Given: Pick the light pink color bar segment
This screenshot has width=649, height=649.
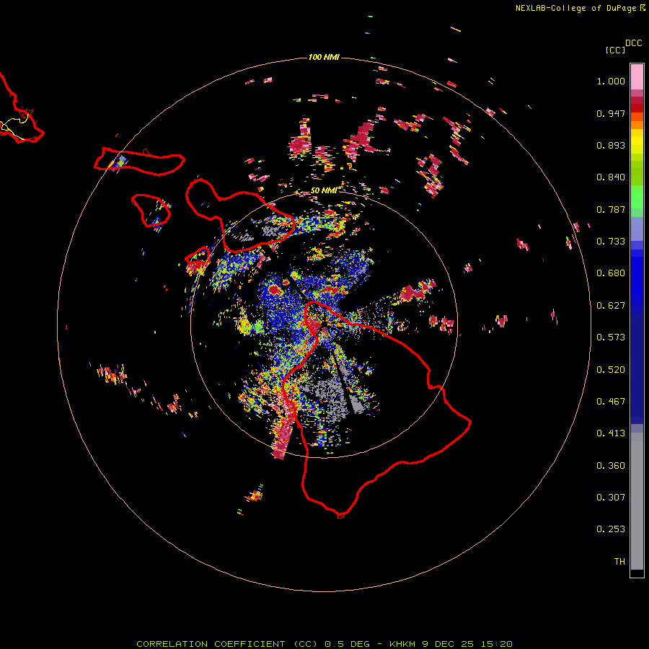Looking at the screenshot, I should click(x=637, y=76).
